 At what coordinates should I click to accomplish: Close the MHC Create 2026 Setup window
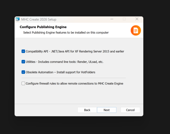tap(137, 19)
